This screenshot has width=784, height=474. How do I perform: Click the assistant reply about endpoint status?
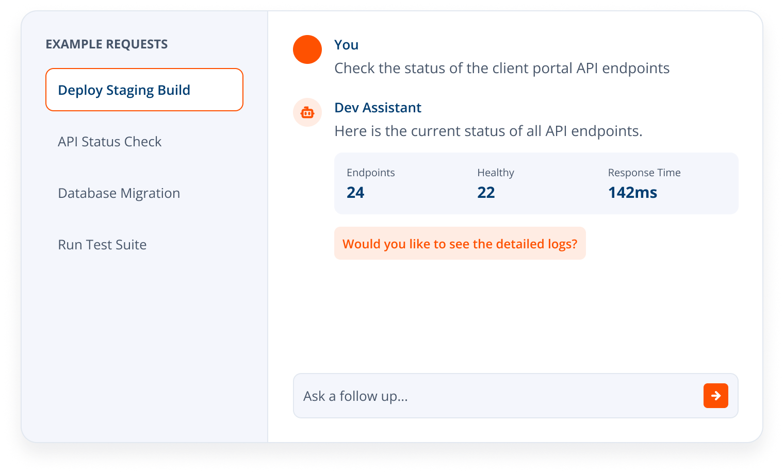point(488,131)
